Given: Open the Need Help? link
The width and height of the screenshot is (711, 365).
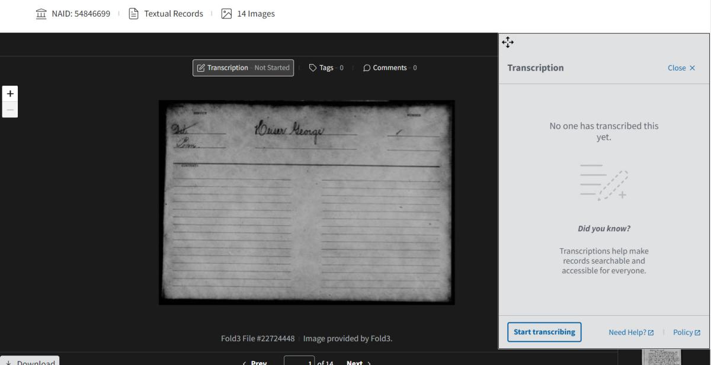Looking at the screenshot, I should [x=630, y=332].
